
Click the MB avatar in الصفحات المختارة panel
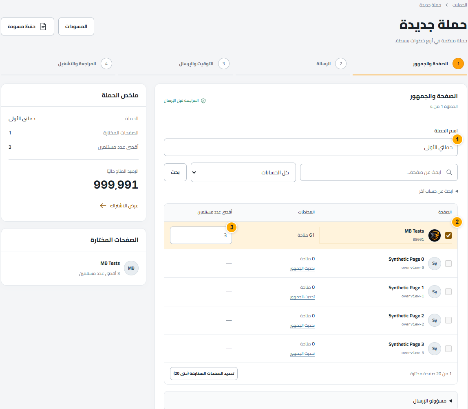(x=131, y=268)
